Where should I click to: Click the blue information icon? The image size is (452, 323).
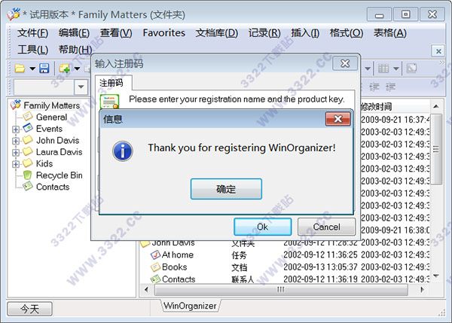[x=123, y=151]
